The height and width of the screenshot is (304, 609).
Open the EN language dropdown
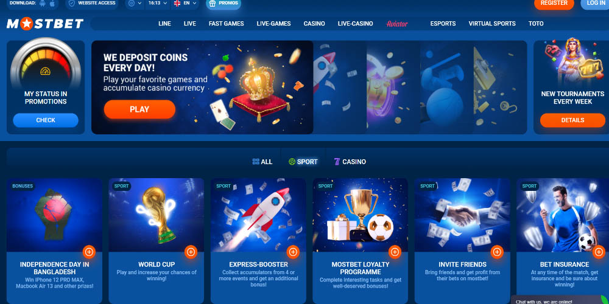(x=185, y=3)
